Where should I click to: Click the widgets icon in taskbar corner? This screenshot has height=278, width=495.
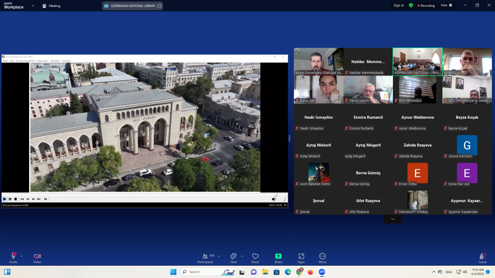[x=7, y=272]
